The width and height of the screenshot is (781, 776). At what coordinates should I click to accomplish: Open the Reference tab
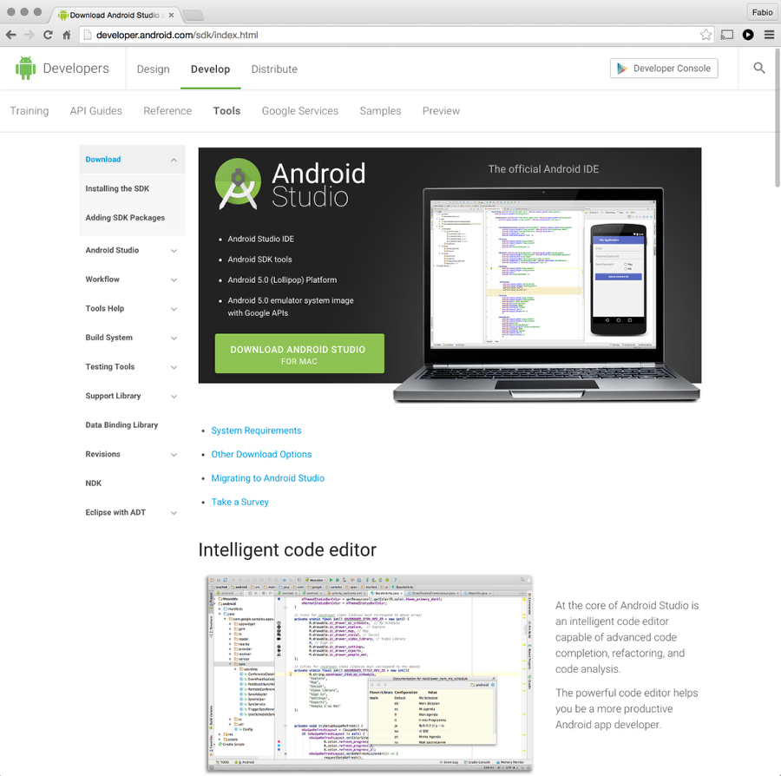(167, 110)
